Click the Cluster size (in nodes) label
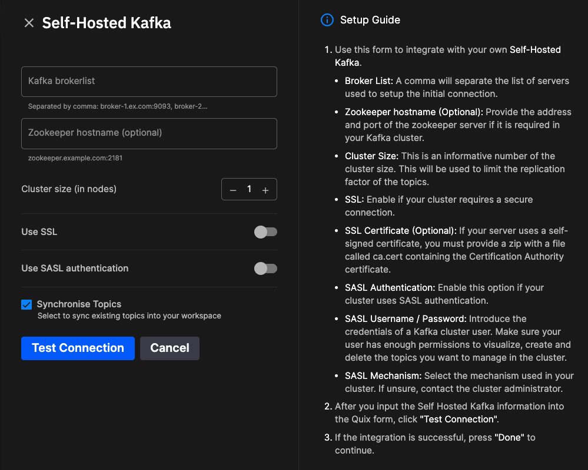Screen dimensions: 588x470 69,189
